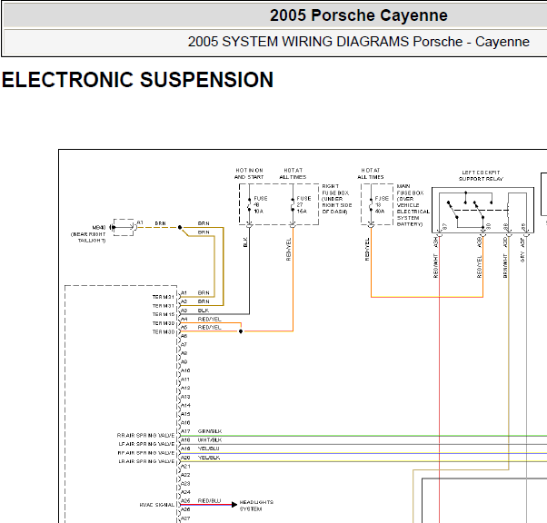
Task: Click connector pin label "A18"
Action: pyautogui.click(x=185, y=440)
